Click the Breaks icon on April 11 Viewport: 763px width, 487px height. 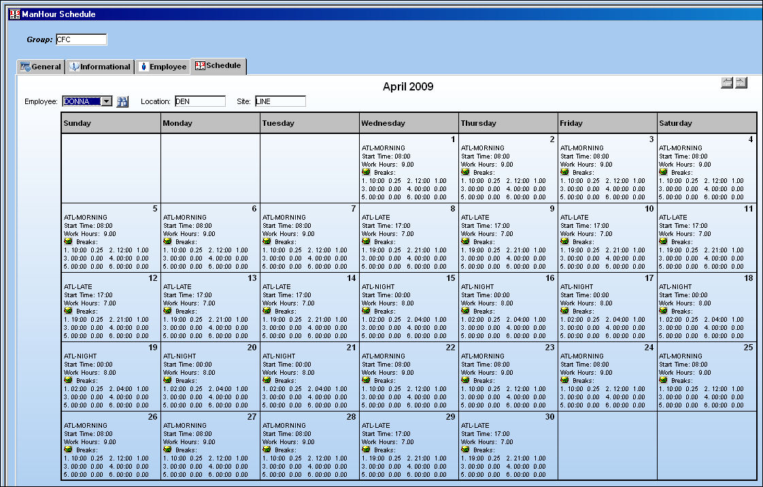(663, 241)
